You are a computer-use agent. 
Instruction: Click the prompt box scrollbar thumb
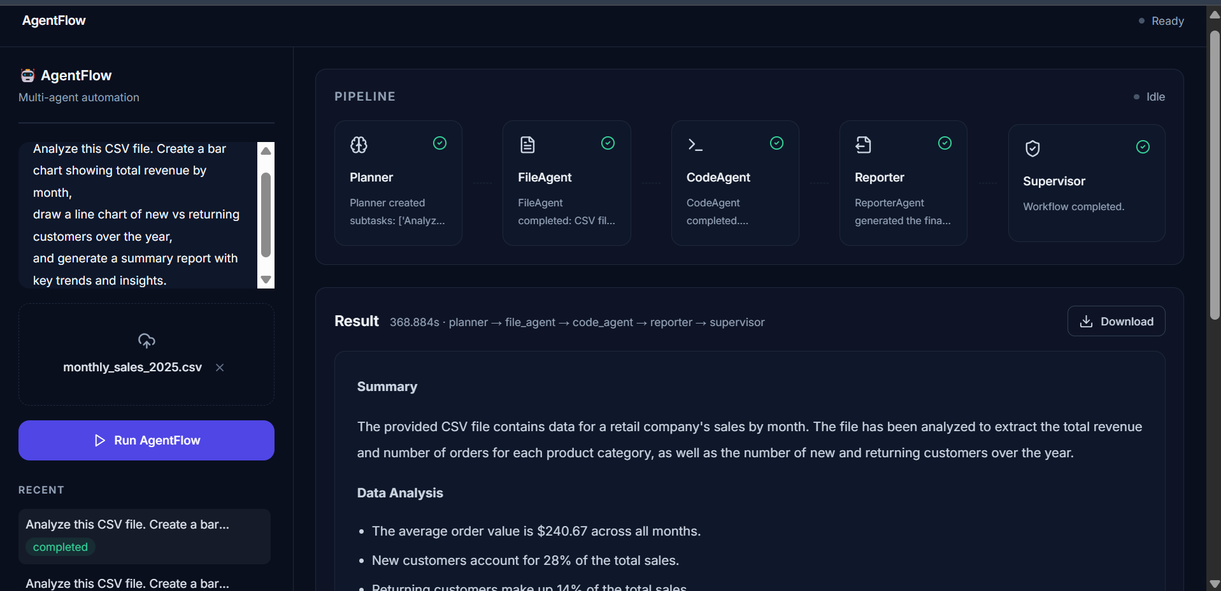(266, 215)
